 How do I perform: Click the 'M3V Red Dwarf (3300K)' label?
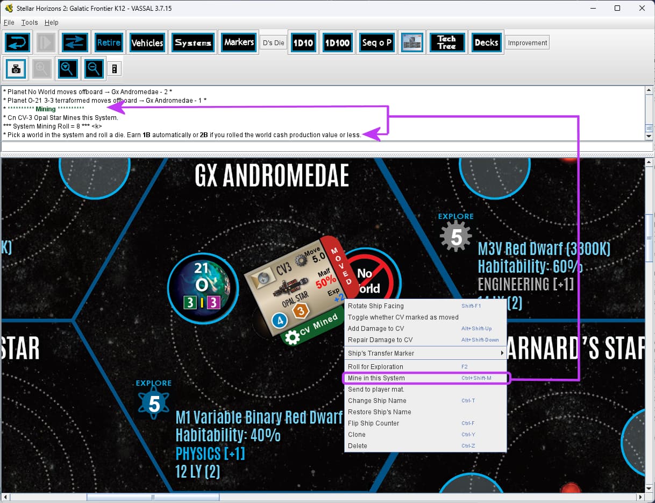tap(544, 249)
